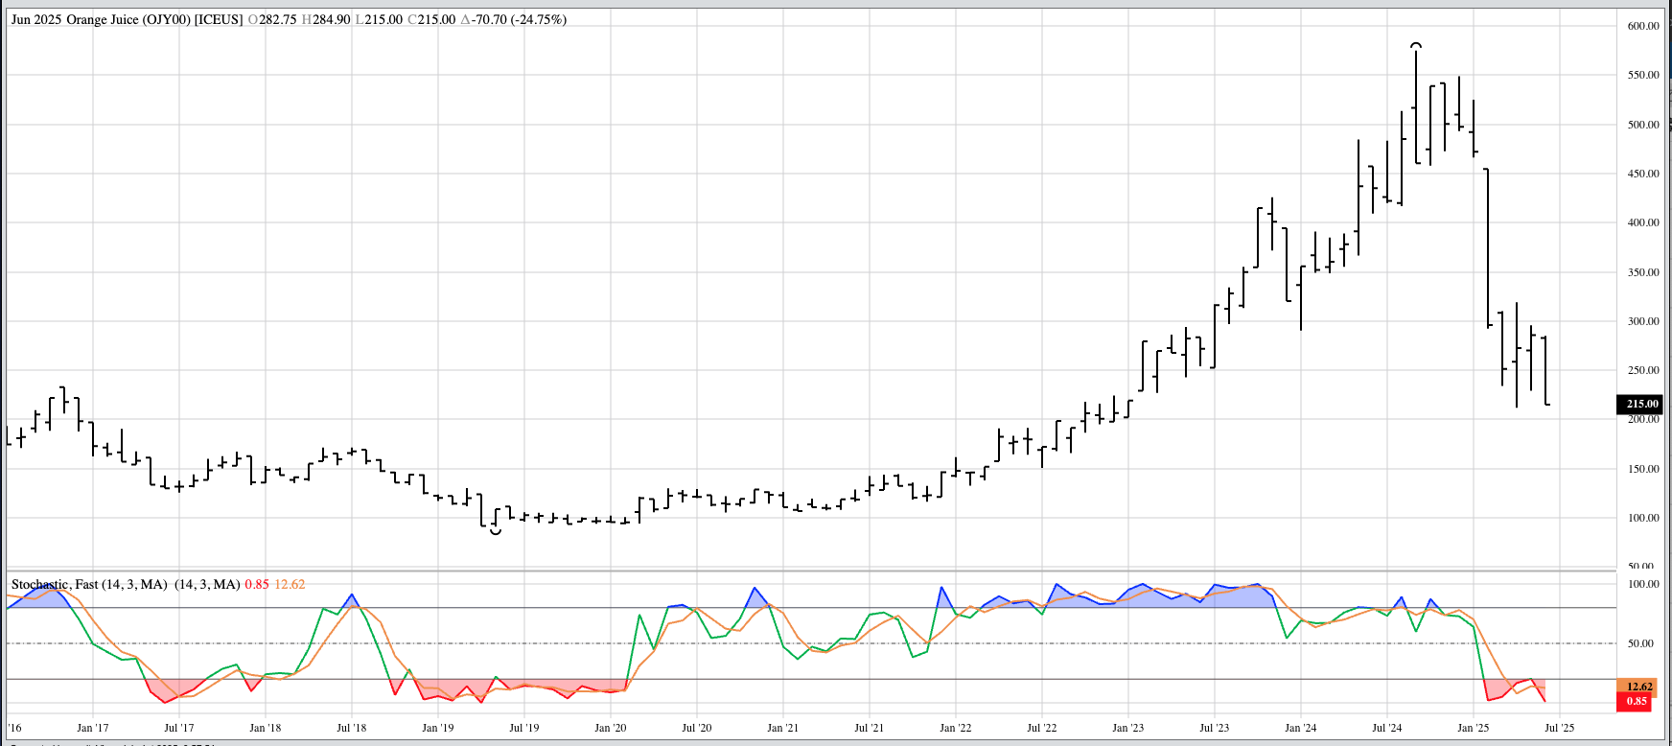Viewport: 1672px width, 746px height.
Task: Click the high price value 284.90
Action: [x=331, y=19]
